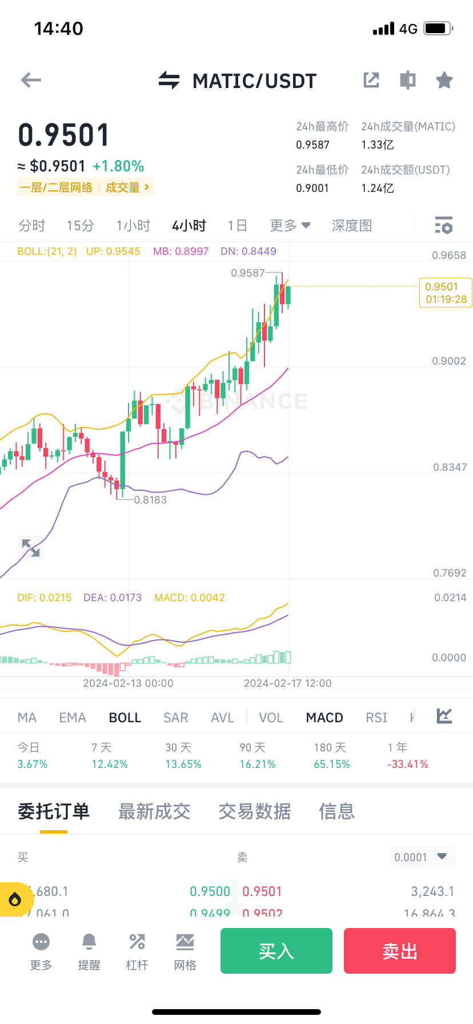Tap the 0.9500 bid price in order book
This screenshot has width=473, height=1024.
pos(210,891)
